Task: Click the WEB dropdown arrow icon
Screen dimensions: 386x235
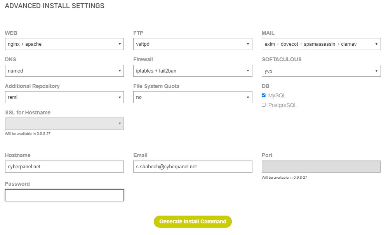Action: (x=120, y=44)
